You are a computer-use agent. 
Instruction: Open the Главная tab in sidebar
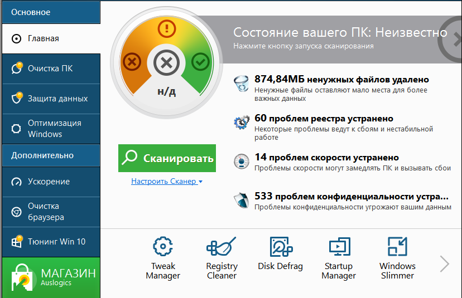point(51,38)
